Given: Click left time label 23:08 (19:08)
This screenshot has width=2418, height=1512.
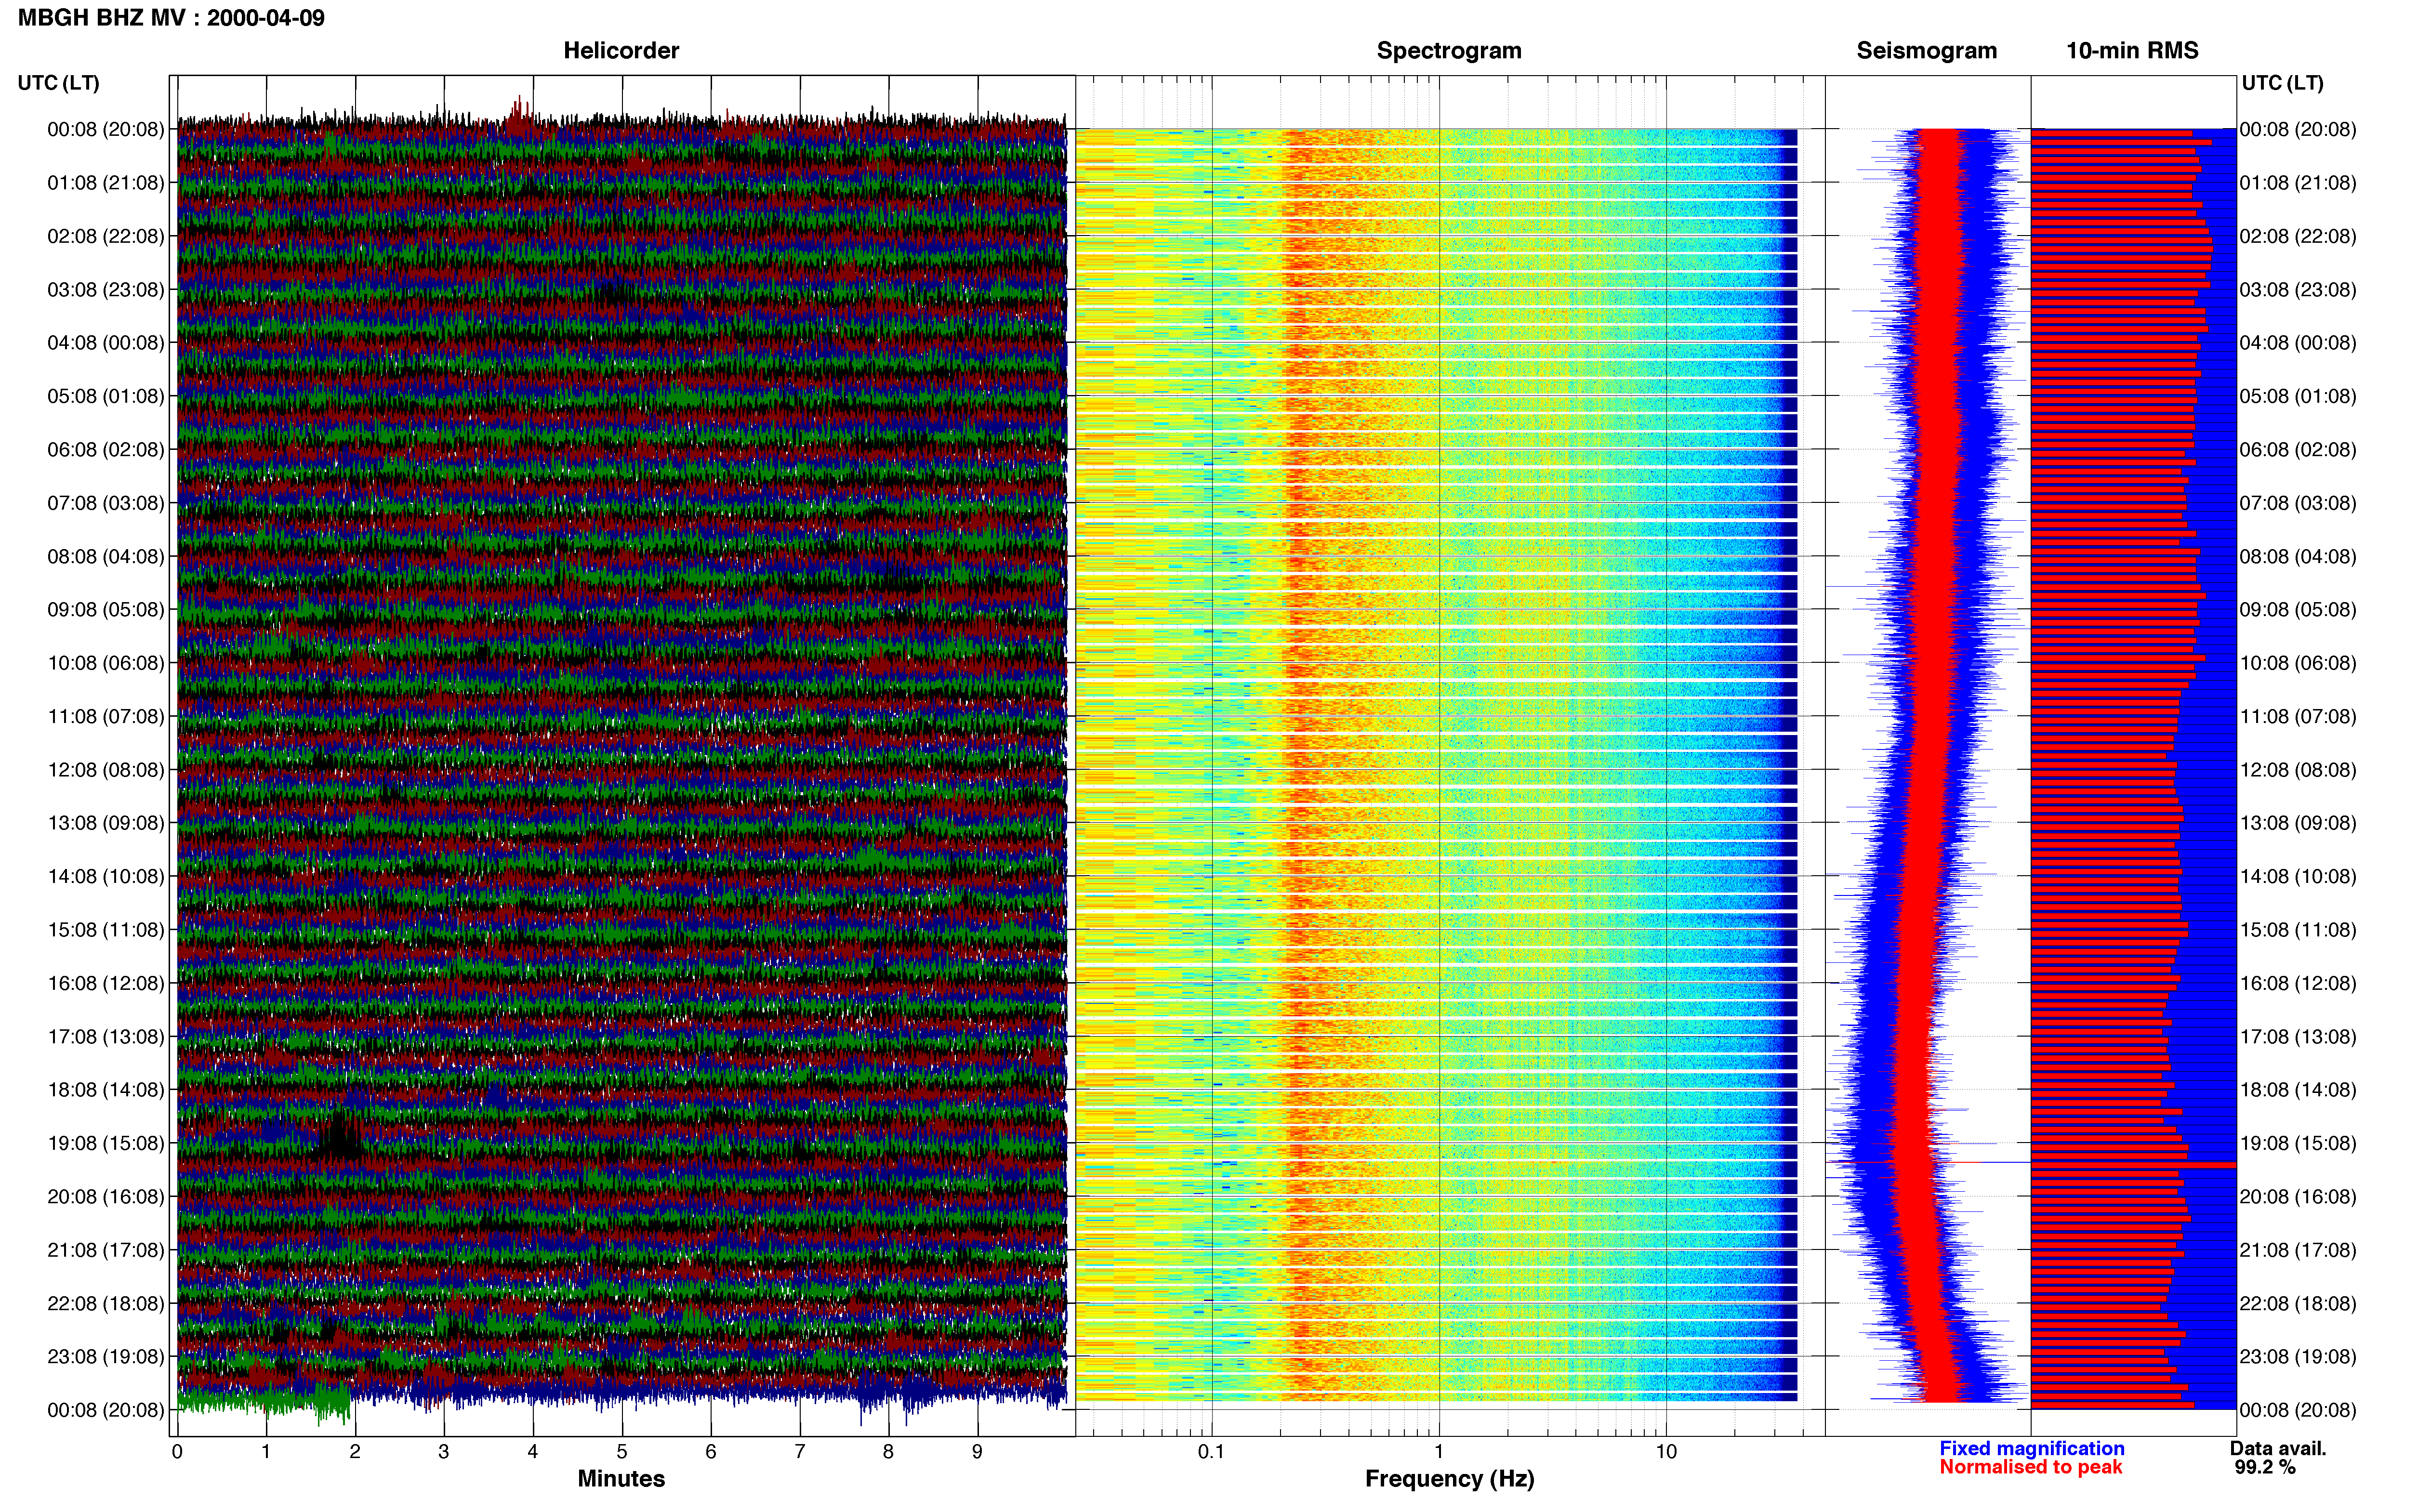Looking at the screenshot, I should 105,1356.
